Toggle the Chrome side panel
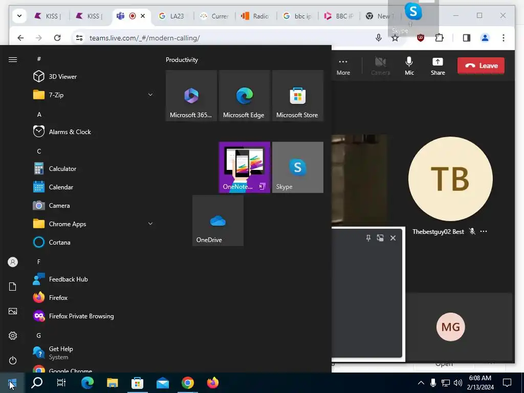524x393 pixels. pyautogui.click(x=467, y=38)
